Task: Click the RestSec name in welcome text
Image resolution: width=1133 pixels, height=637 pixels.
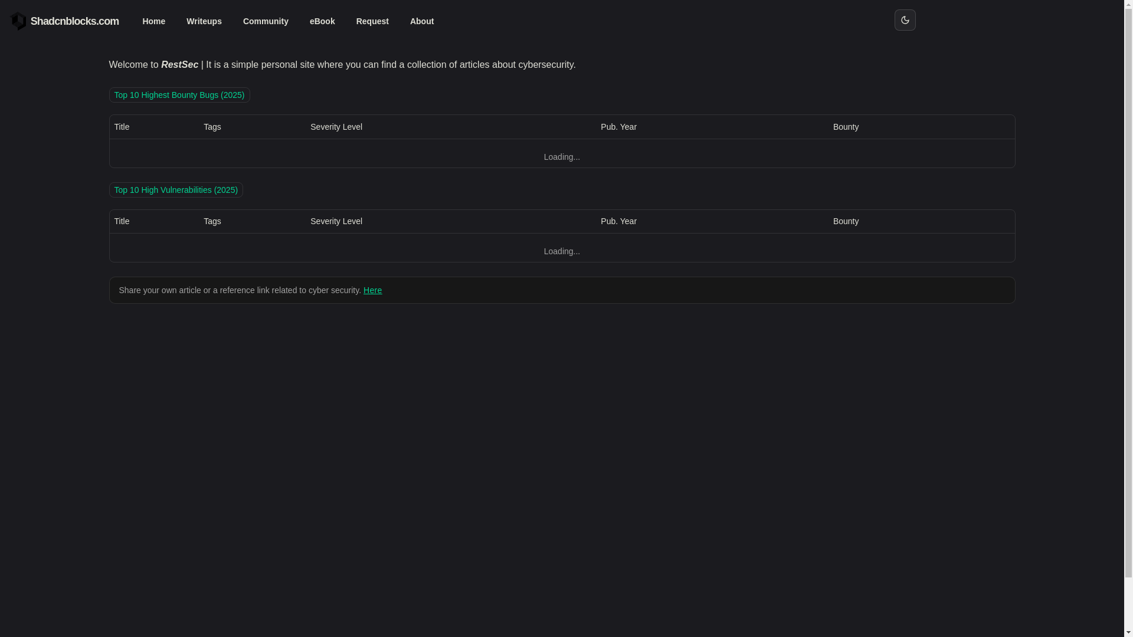Action: [179, 65]
